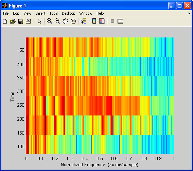193x171 pixels.
Task: Open a file with the folder icon
Action: [13, 21]
